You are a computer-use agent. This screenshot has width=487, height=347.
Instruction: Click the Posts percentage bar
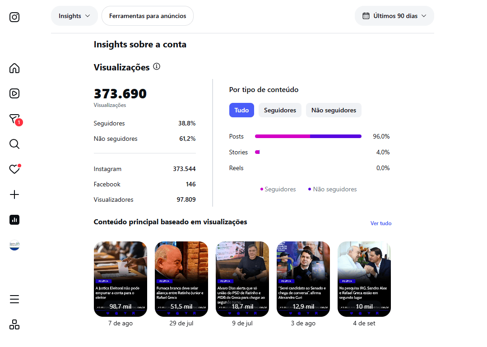tap(308, 136)
